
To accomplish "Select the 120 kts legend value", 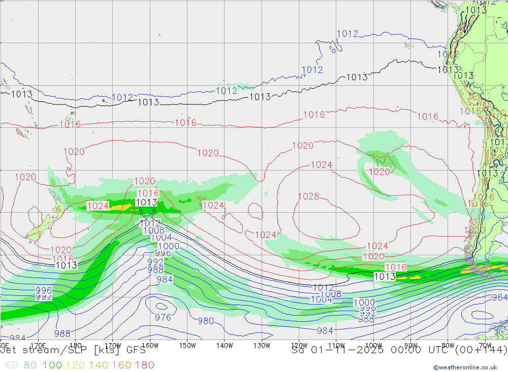I will (x=75, y=365).
